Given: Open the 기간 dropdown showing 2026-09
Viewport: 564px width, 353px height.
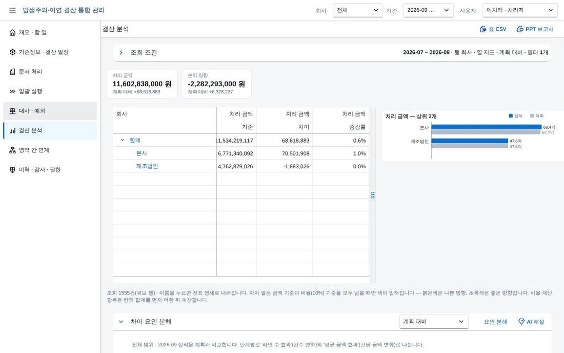Looking at the screenshot, I should tap(429, 10).
